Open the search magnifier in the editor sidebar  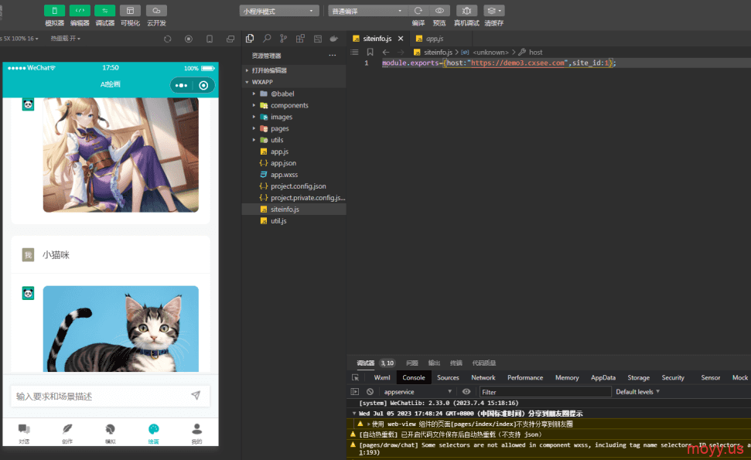coord(267,39)
